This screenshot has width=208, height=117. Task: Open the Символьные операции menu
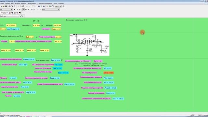click(x=45, y=4)
